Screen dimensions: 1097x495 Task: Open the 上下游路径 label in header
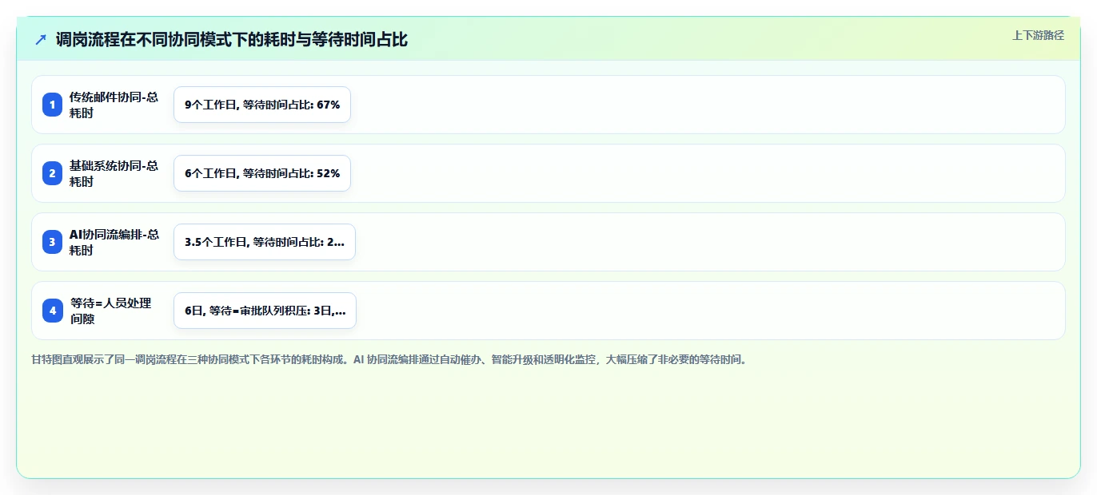[1038, 35]
